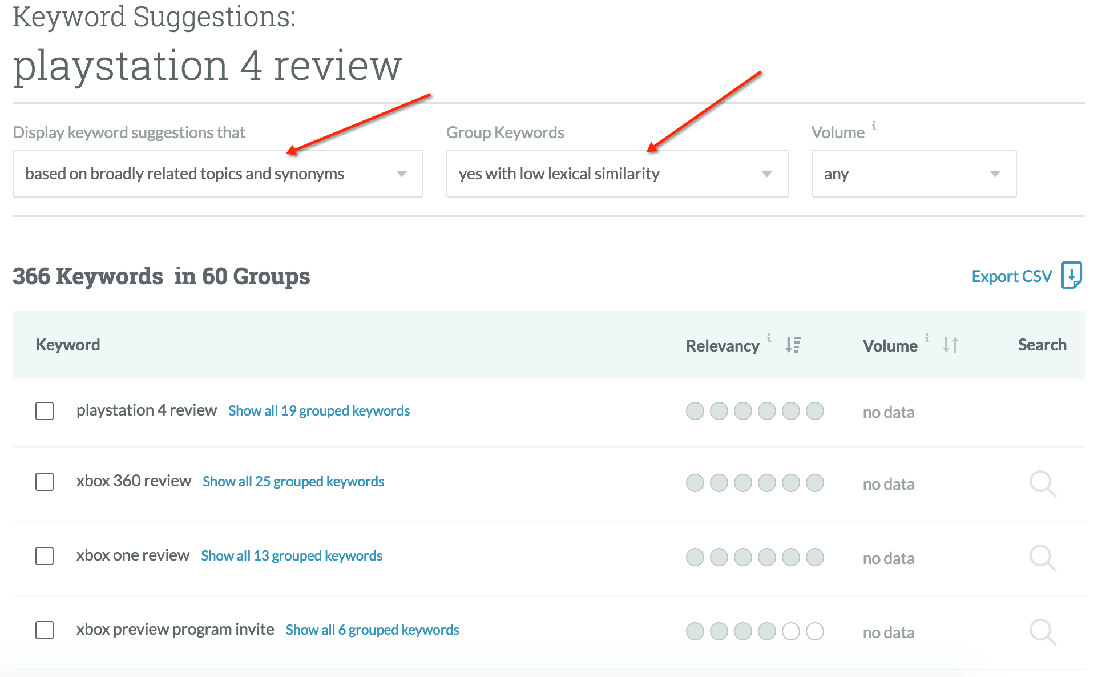1114x677 pixels.
Task: Click the Relevancy column header
Action: click(723, 346)
